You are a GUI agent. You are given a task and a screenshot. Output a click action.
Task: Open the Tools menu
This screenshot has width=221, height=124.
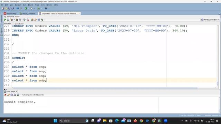(42, 5)
